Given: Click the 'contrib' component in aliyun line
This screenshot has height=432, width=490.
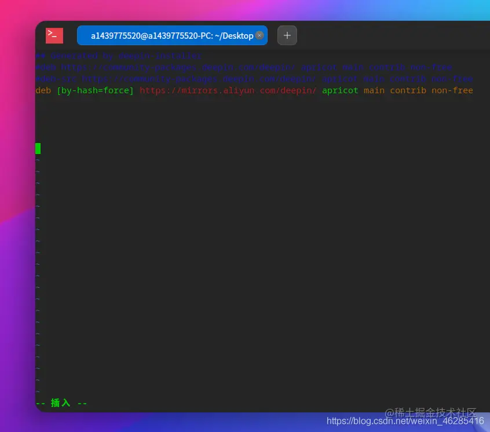Looking at the screenshot, I should pyautogui.click(x=408, y=90).
